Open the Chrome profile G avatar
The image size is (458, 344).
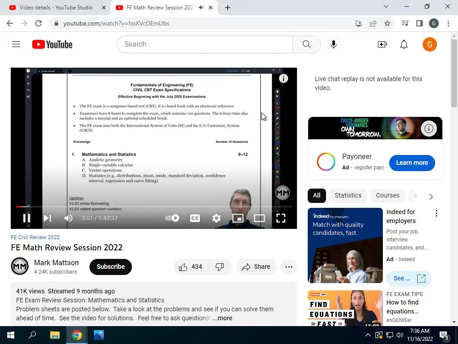click(433, 23)
